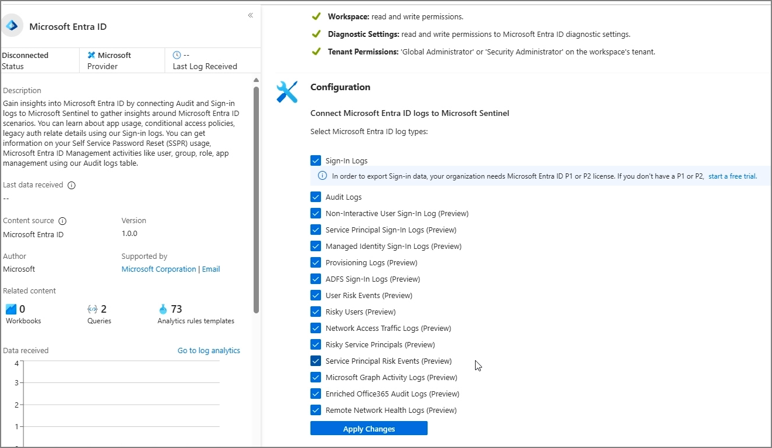Viewport: 772px width, 448px height.
Task: Click info icon next to Last data received
Action: click(71, 185)
